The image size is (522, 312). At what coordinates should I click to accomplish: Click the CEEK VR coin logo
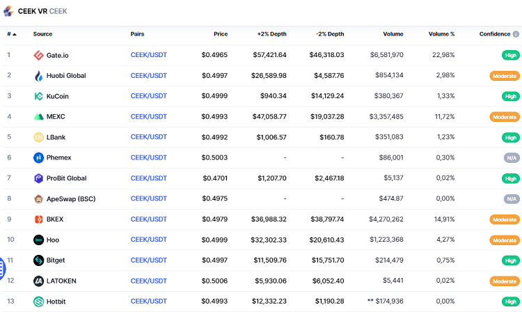(x=8, y=11)
